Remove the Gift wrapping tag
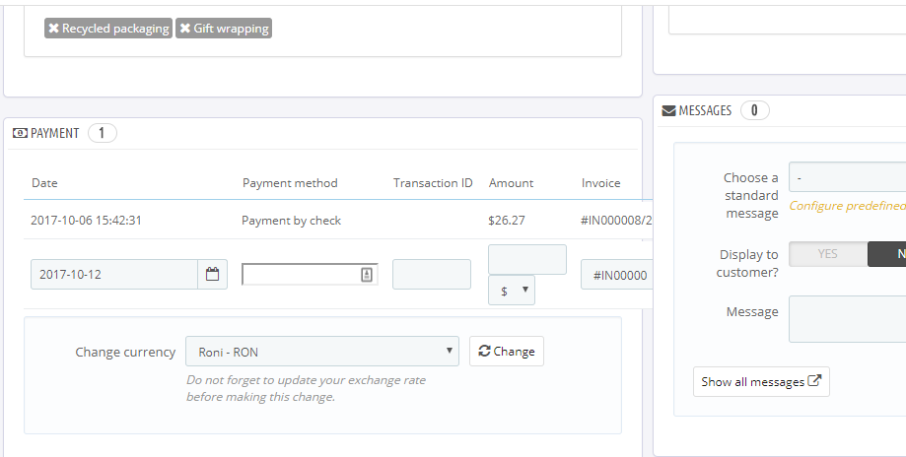The image size is (906, 457). click(x=184, y=29)
